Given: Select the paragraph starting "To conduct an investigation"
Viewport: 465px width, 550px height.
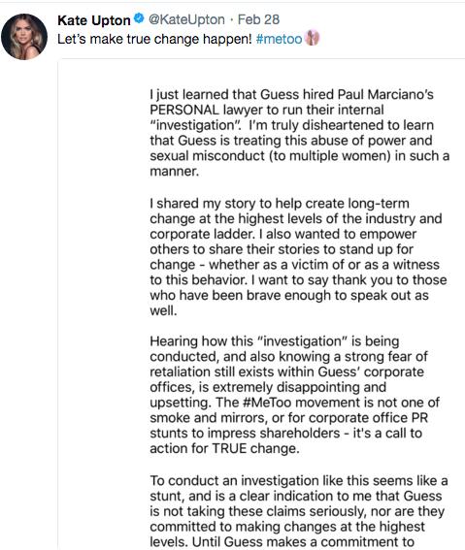Looking at the screenshot, I should tap(299, 511).
